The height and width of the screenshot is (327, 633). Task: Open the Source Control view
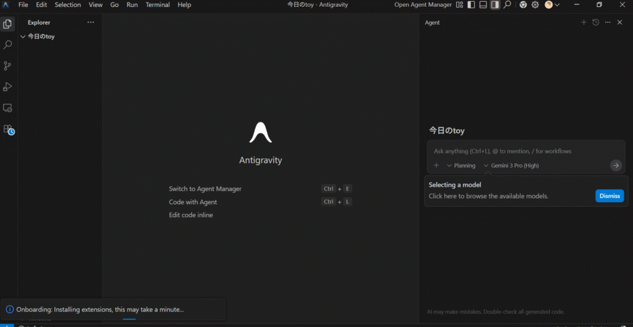(x=8, y=66)
